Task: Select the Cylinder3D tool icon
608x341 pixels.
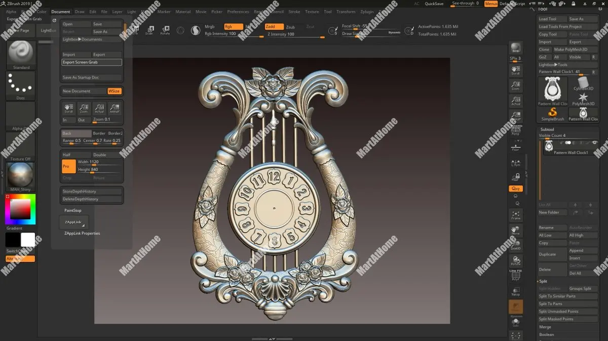Action: tap(583, 84)
